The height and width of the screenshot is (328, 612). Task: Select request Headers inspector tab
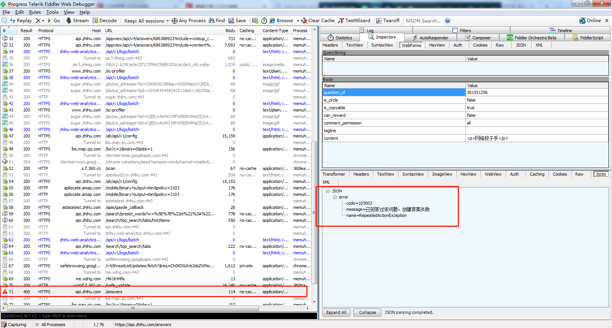(x=330, y=45)
